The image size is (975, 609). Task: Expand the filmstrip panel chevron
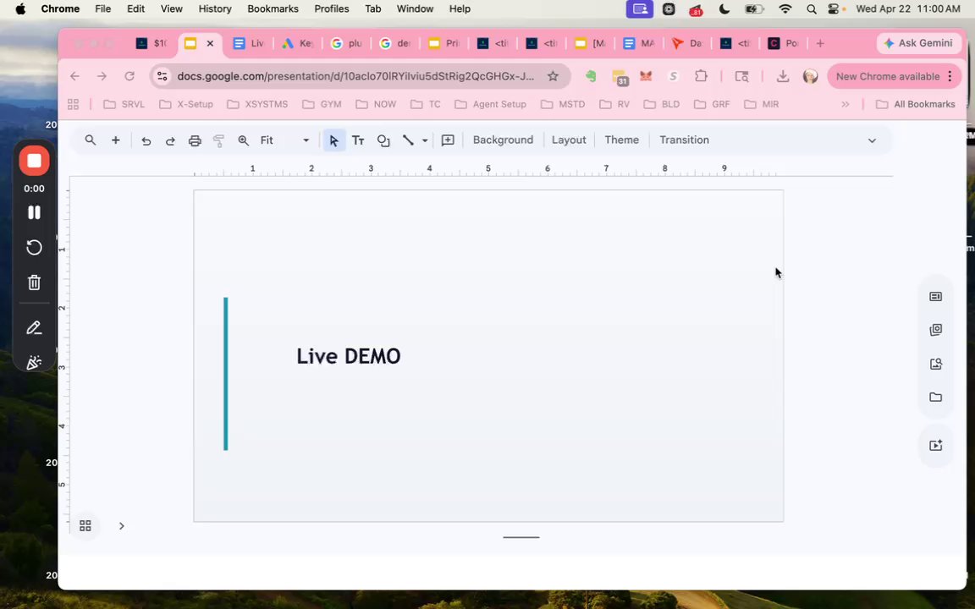tap(121, 526)
